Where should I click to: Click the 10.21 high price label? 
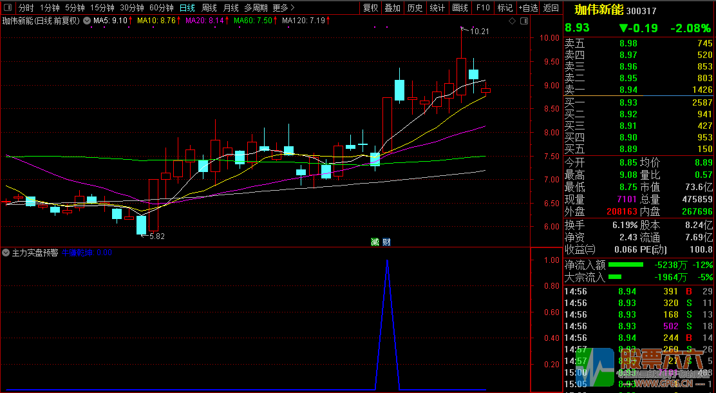[479, 31]
